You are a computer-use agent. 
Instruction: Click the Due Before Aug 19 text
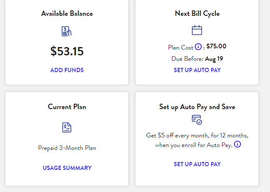197,59
